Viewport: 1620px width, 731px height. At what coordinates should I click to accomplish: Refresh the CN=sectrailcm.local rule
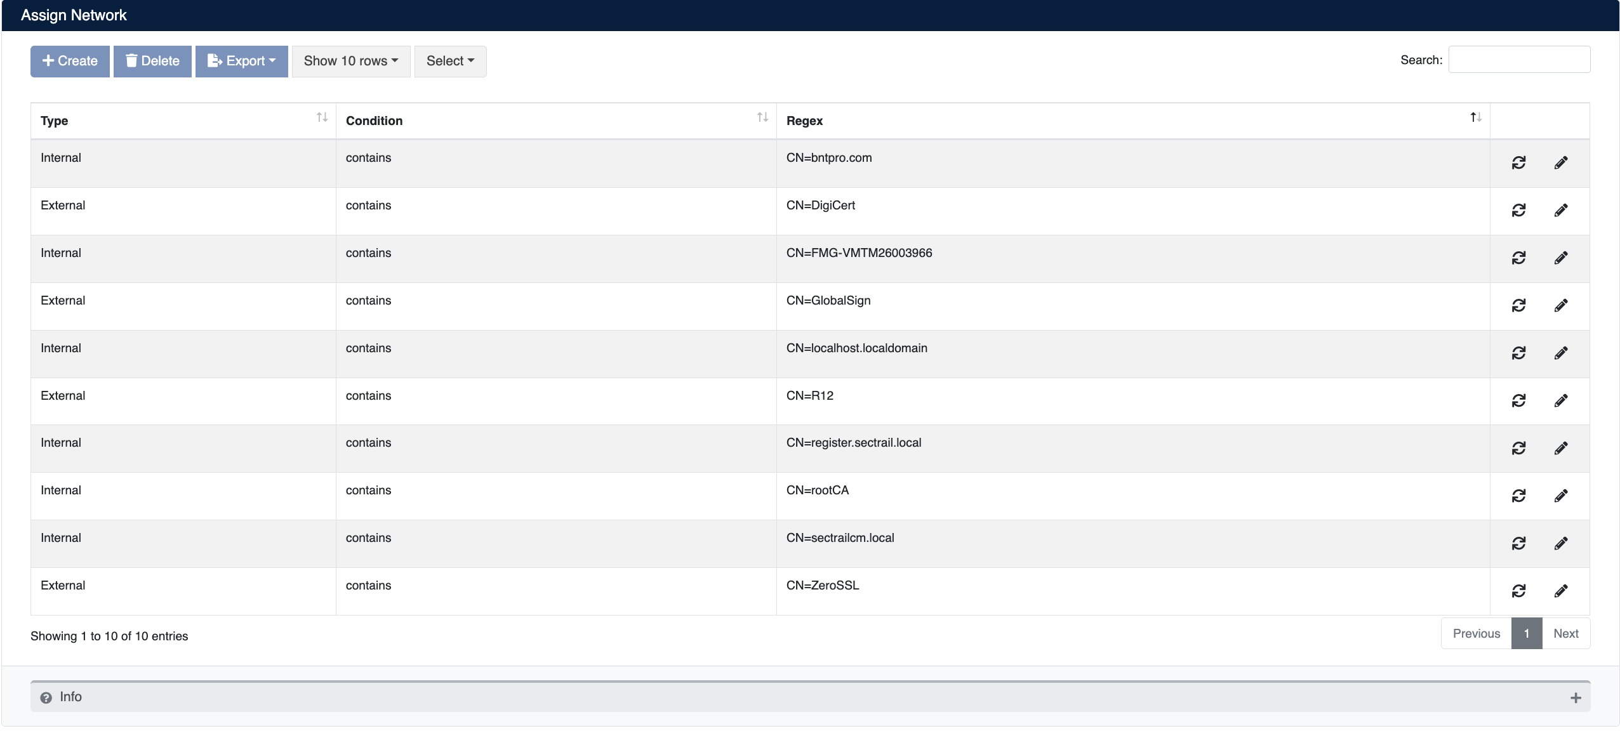(1518, 543)
